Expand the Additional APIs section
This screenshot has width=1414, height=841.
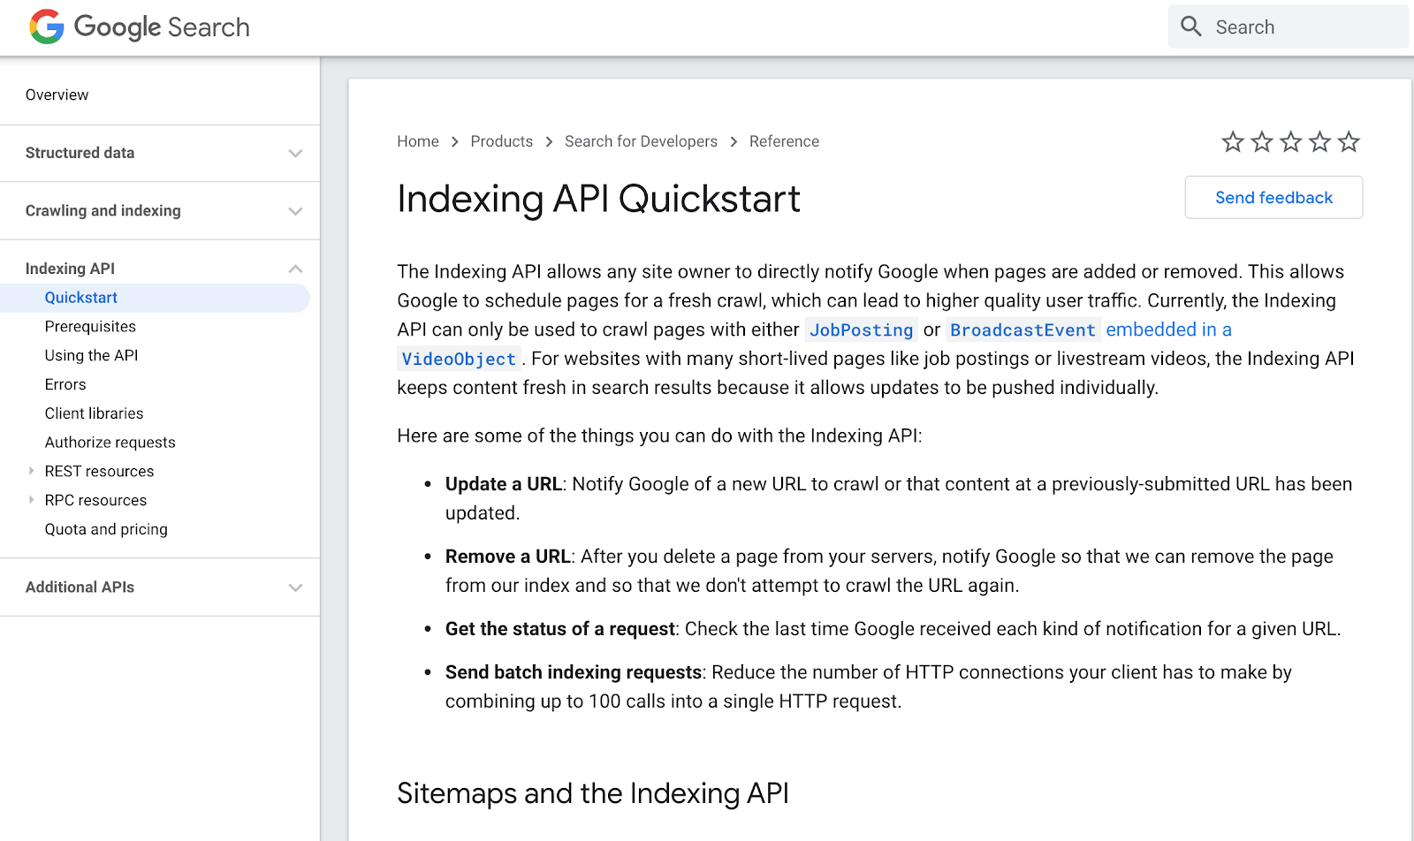tap(295, 587)
